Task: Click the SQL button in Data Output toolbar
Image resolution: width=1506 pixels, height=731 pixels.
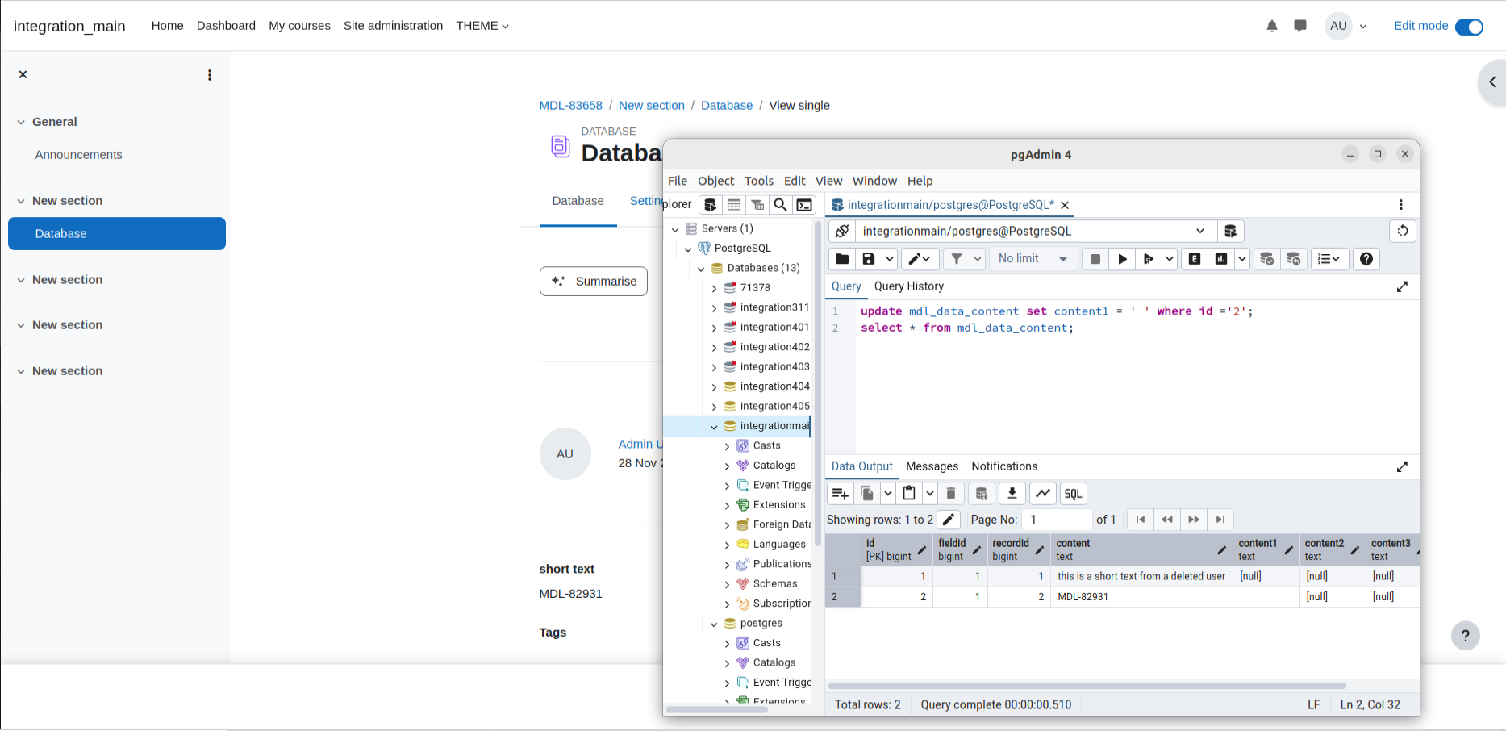Action: point(1073,494)
